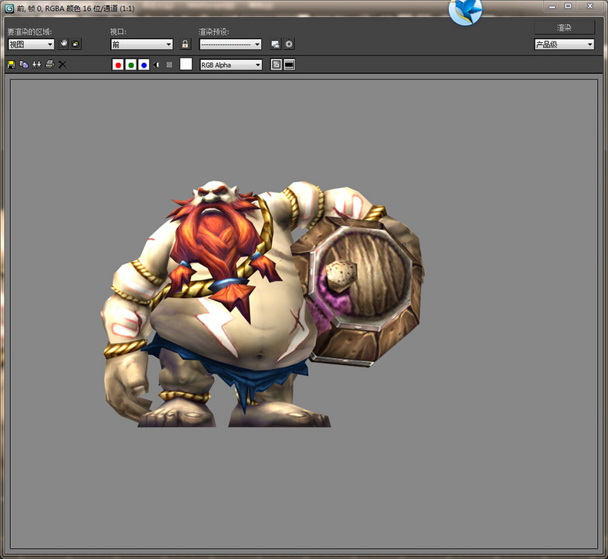Open the 视口 dropdown showing 前
This screenshot has width=608, height=559.
point(142,44)
